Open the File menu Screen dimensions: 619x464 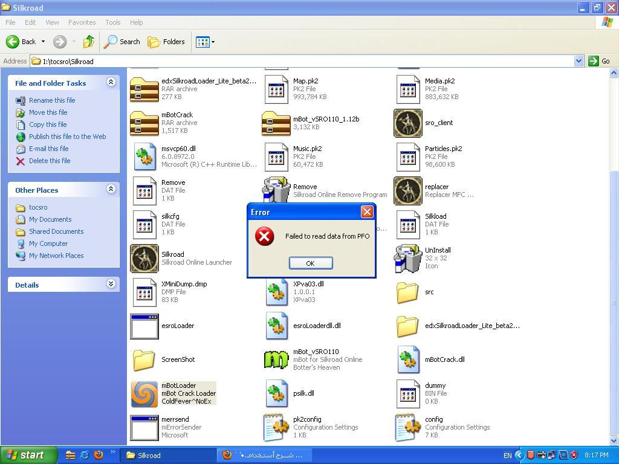point(10,22)
